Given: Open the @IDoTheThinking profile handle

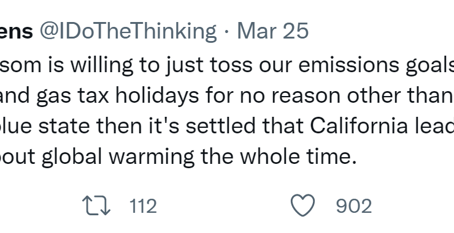Looking at the screenshot, I should point(128,31).
